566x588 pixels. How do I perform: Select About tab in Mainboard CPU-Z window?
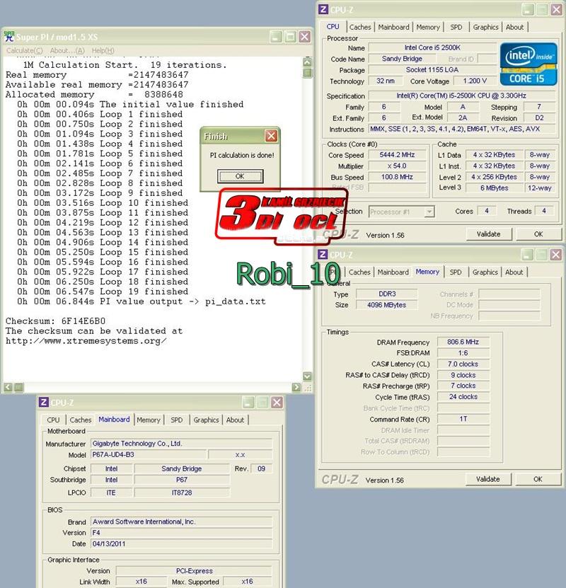pos(235,420)
